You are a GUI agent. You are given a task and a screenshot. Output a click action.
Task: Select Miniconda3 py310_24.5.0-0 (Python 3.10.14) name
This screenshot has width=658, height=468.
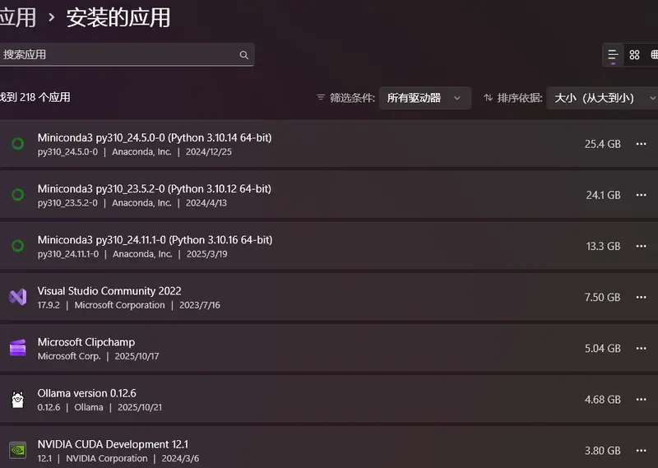(155, 137)
